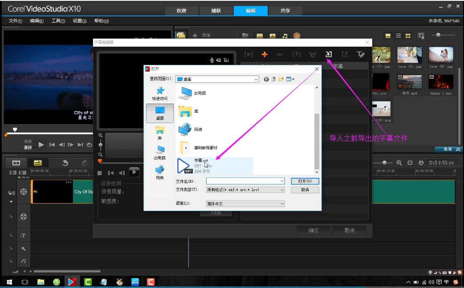Image resolution: width=464 pixels, height=288 pixels.
Task: Switch library to list view
Action: point(398,36)
